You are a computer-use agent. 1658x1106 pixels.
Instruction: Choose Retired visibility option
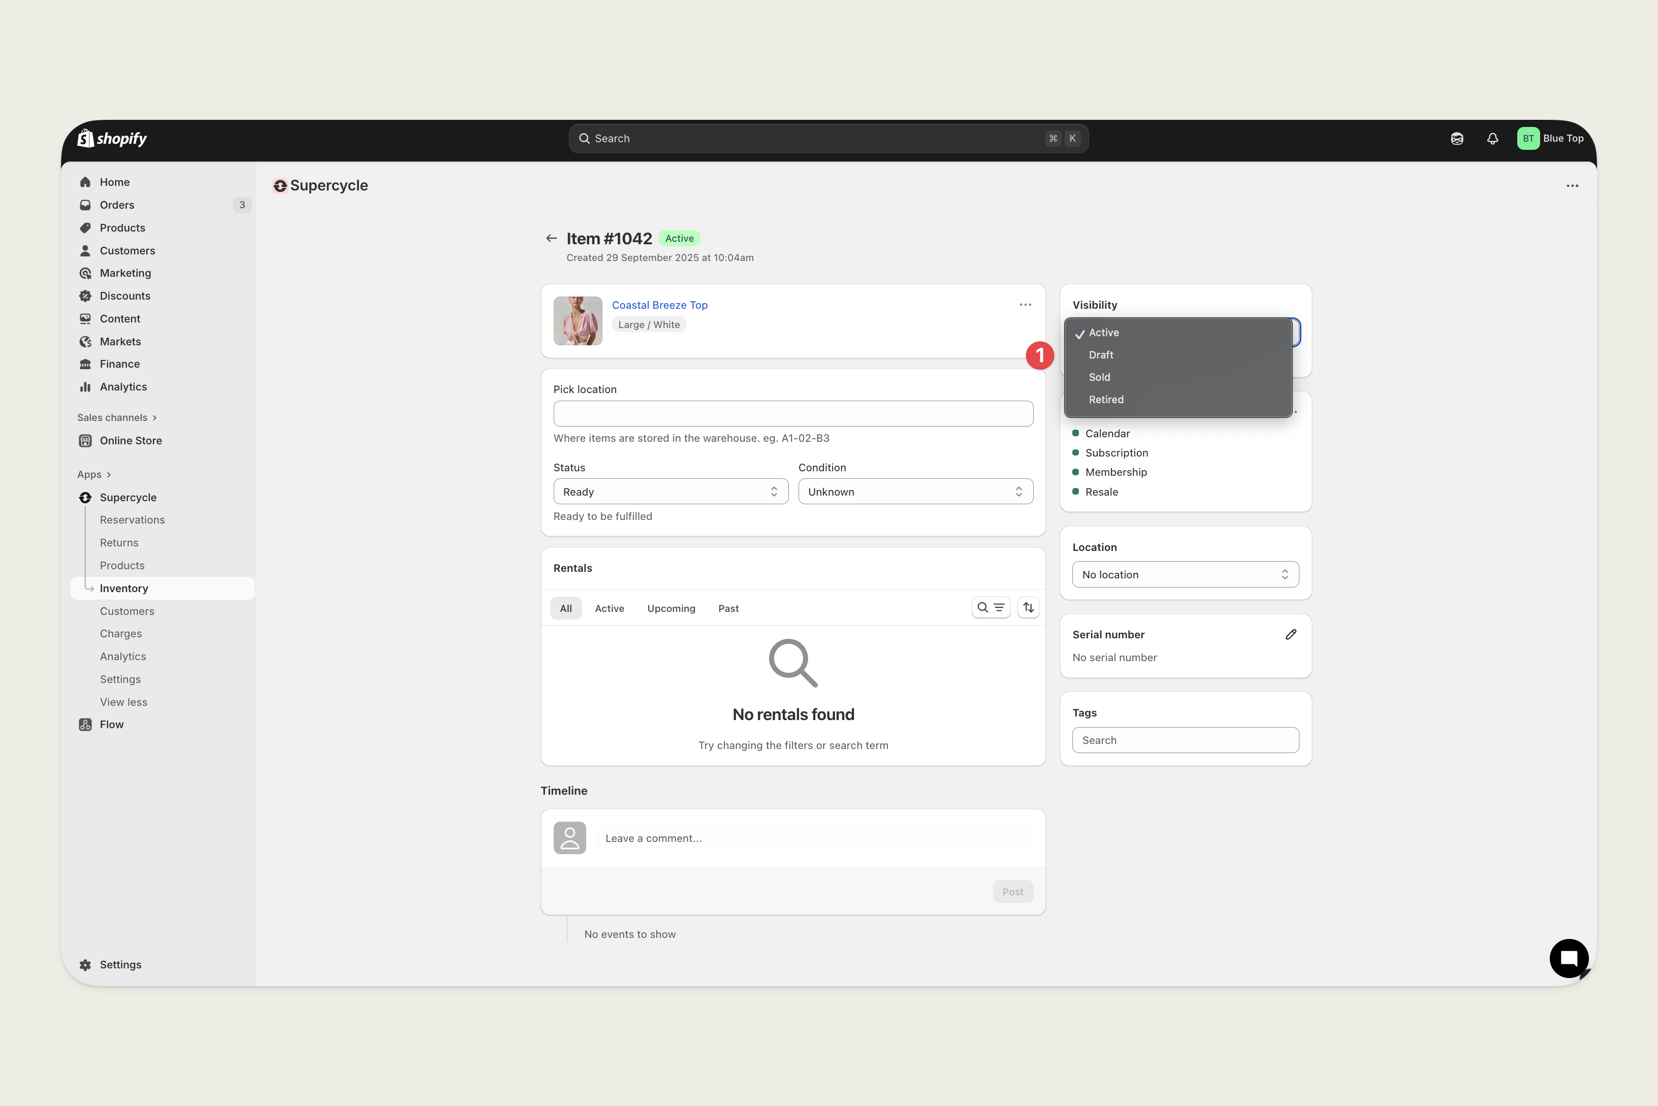click(1105, 399)
